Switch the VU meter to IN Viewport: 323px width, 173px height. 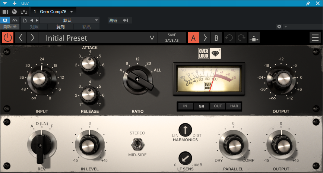click(x=185, y=106)
